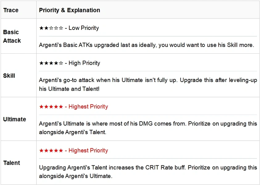Screen dimensions: 260x185
Task: Click Highest Priority text in Ultimate row
Action: pos(88,107)
